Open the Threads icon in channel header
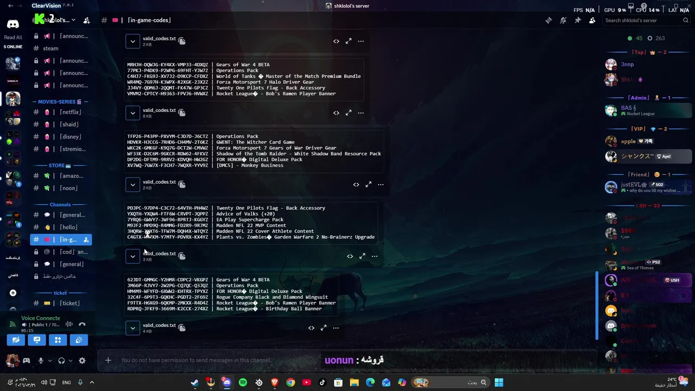This screenshot has height=391, width=695. [x=548, y=20]
